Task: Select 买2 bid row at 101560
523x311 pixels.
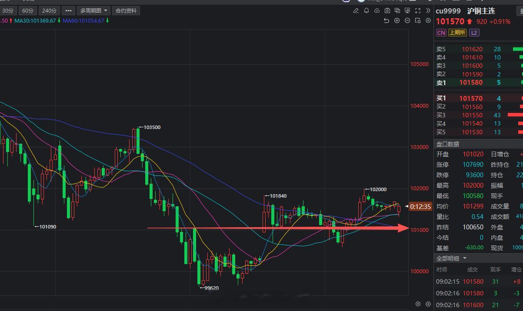Action: tap(478, 107)
